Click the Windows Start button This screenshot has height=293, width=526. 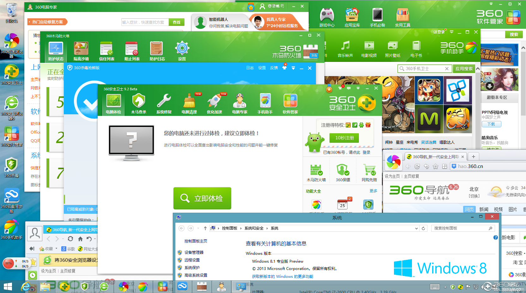coord(8,287)
